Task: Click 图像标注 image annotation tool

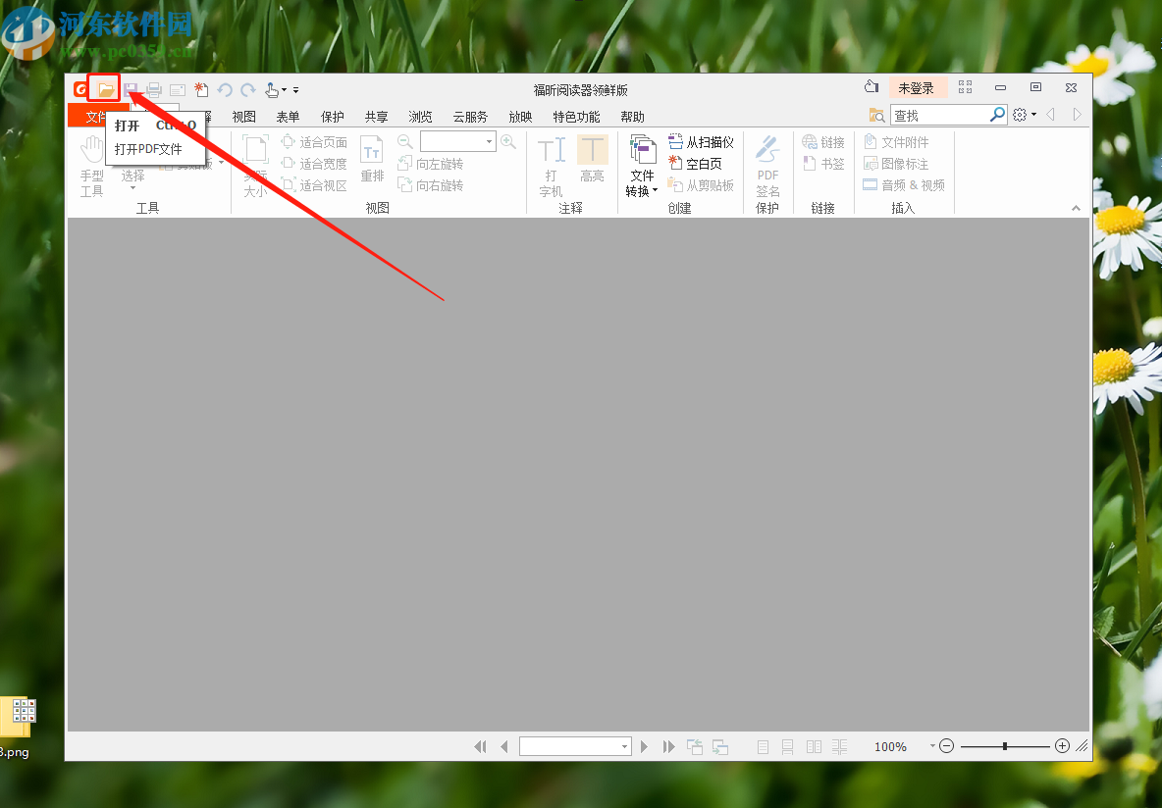Action: pyautogui.click(x=896, y=164)
